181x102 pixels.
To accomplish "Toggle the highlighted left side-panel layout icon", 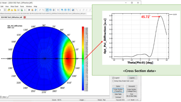I will click(x=47, y=10).
